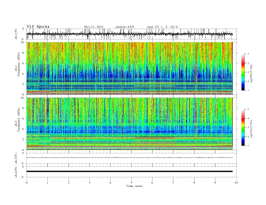Viewport: 266px width, 205px height.
Task: Click the '-7' value on ch.2 colorbar
Action: coord(248,146)
